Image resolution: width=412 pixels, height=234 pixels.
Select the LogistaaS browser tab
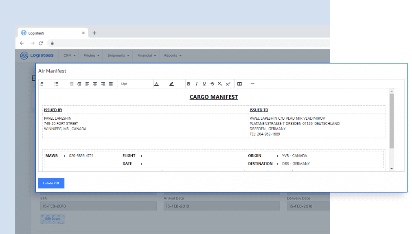[x=53, y=33]
